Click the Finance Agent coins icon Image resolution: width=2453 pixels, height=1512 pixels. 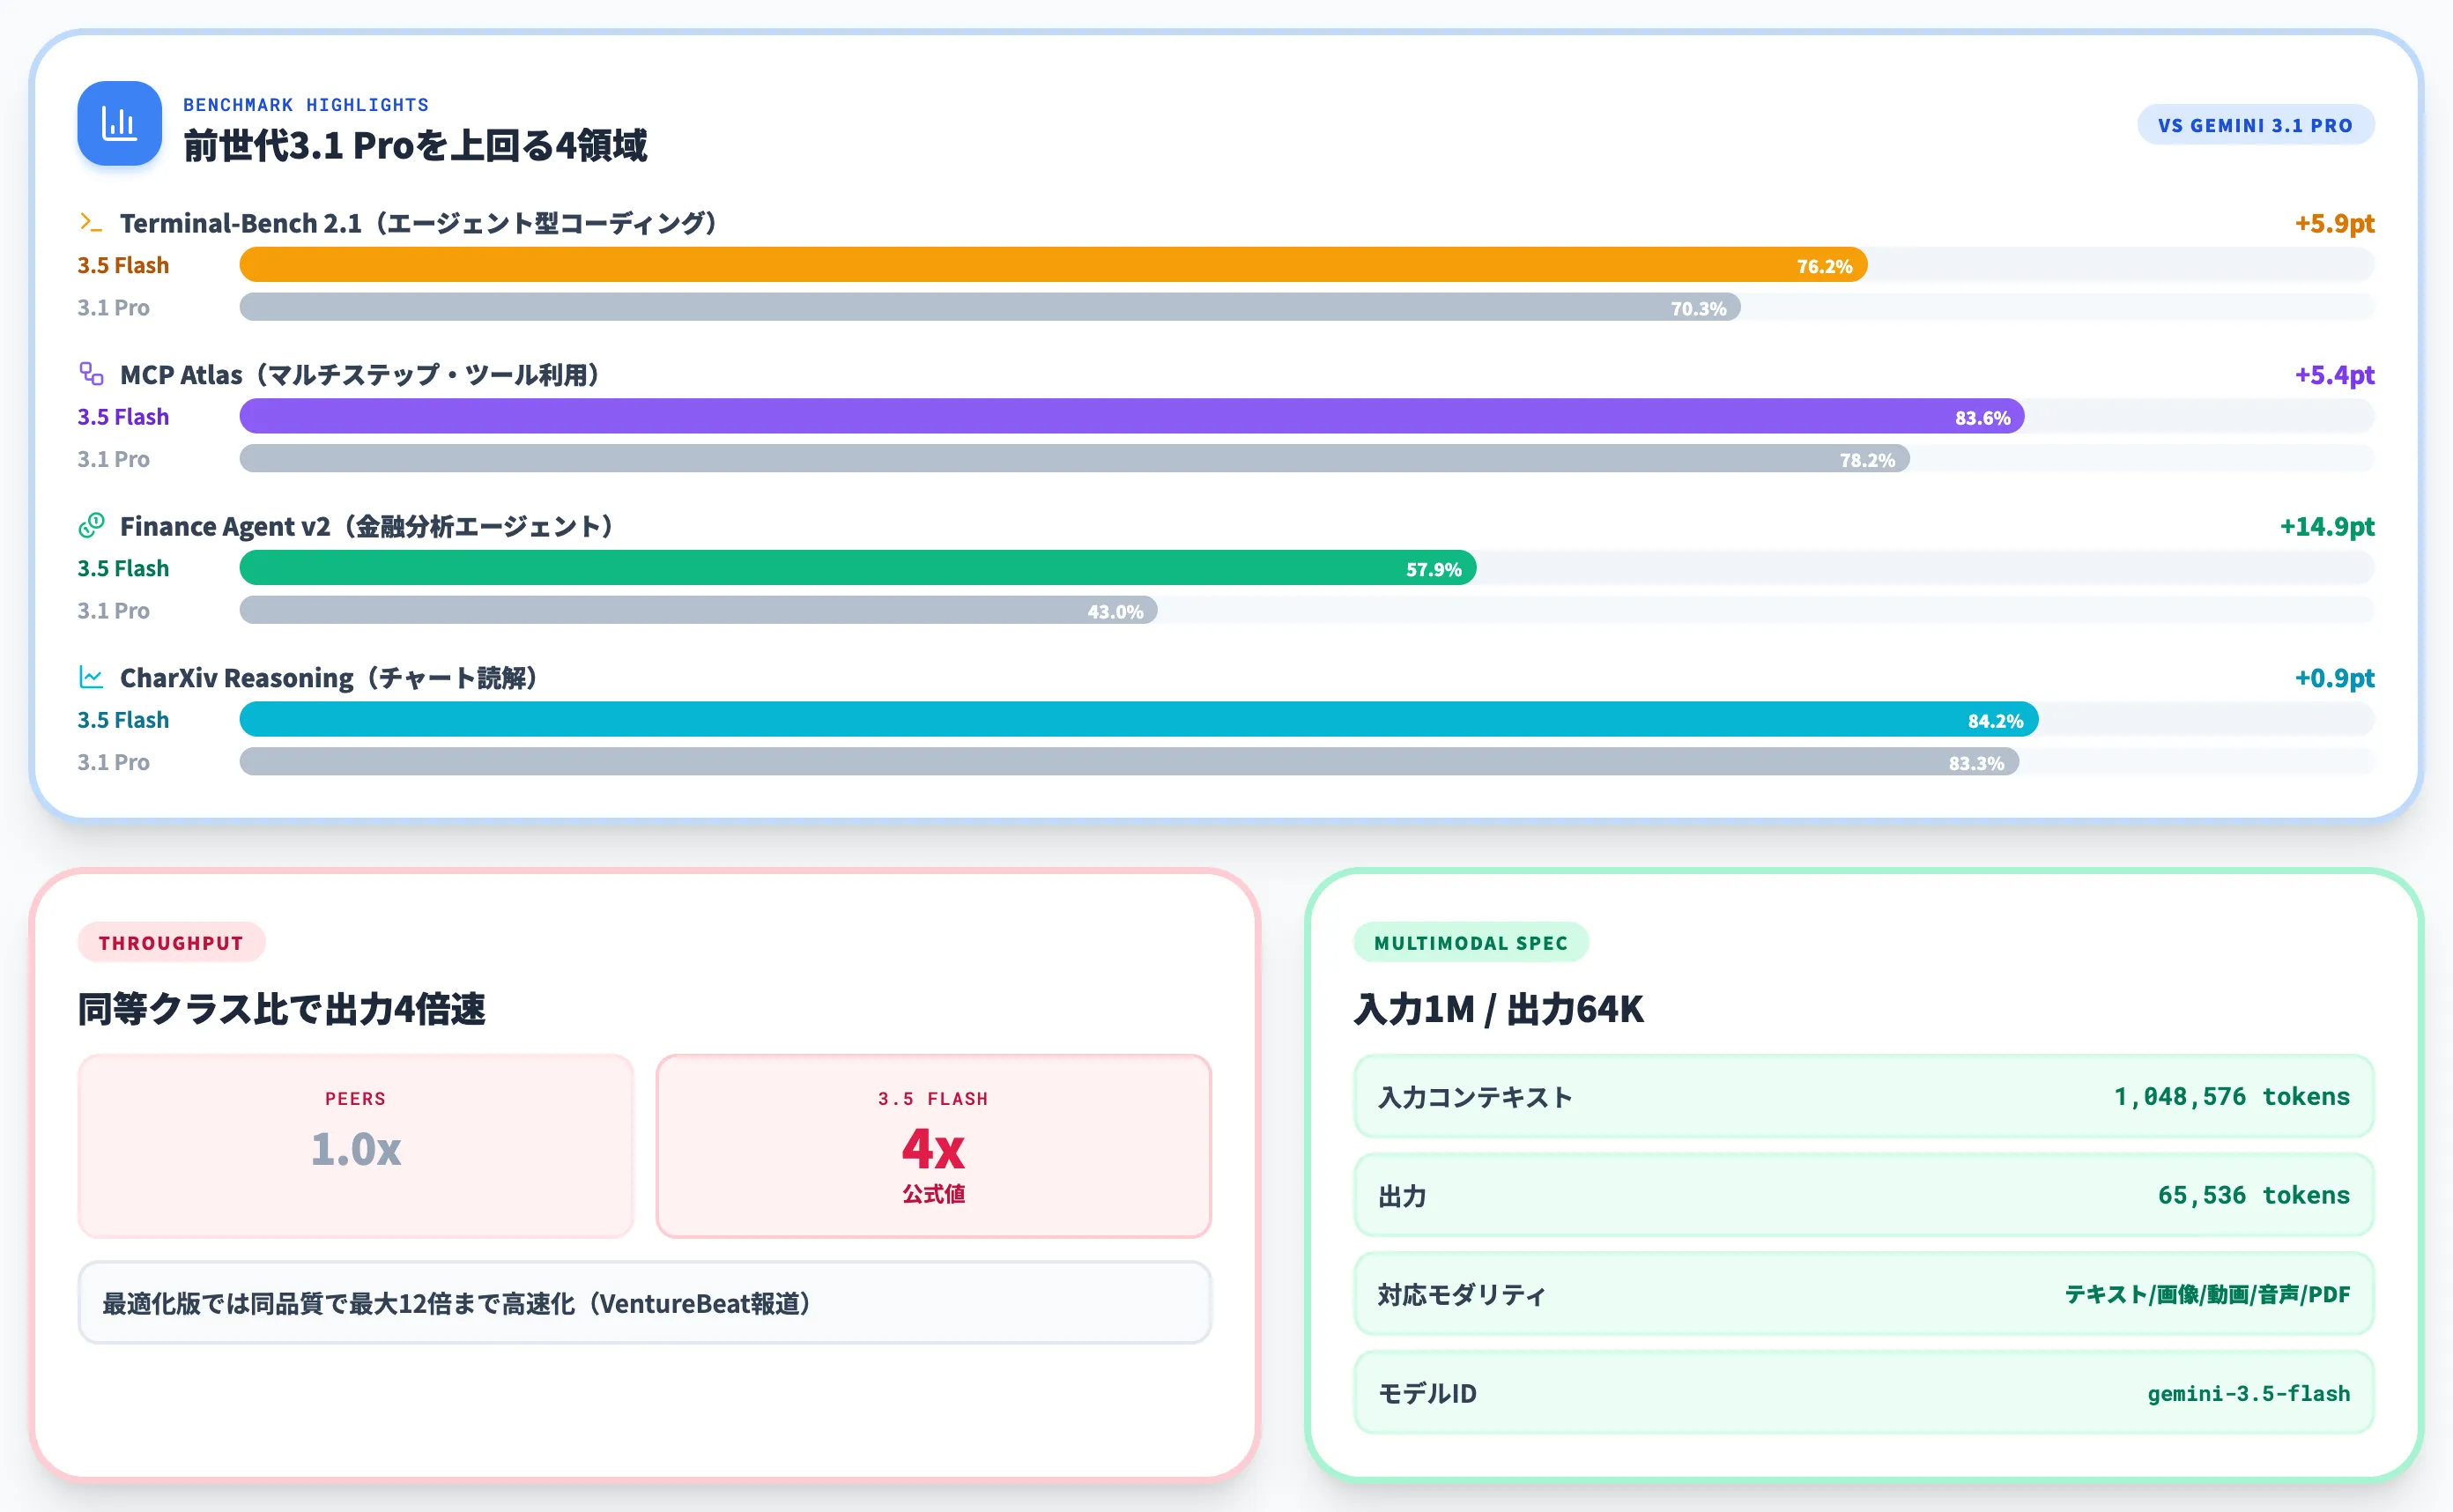point(91,525)
